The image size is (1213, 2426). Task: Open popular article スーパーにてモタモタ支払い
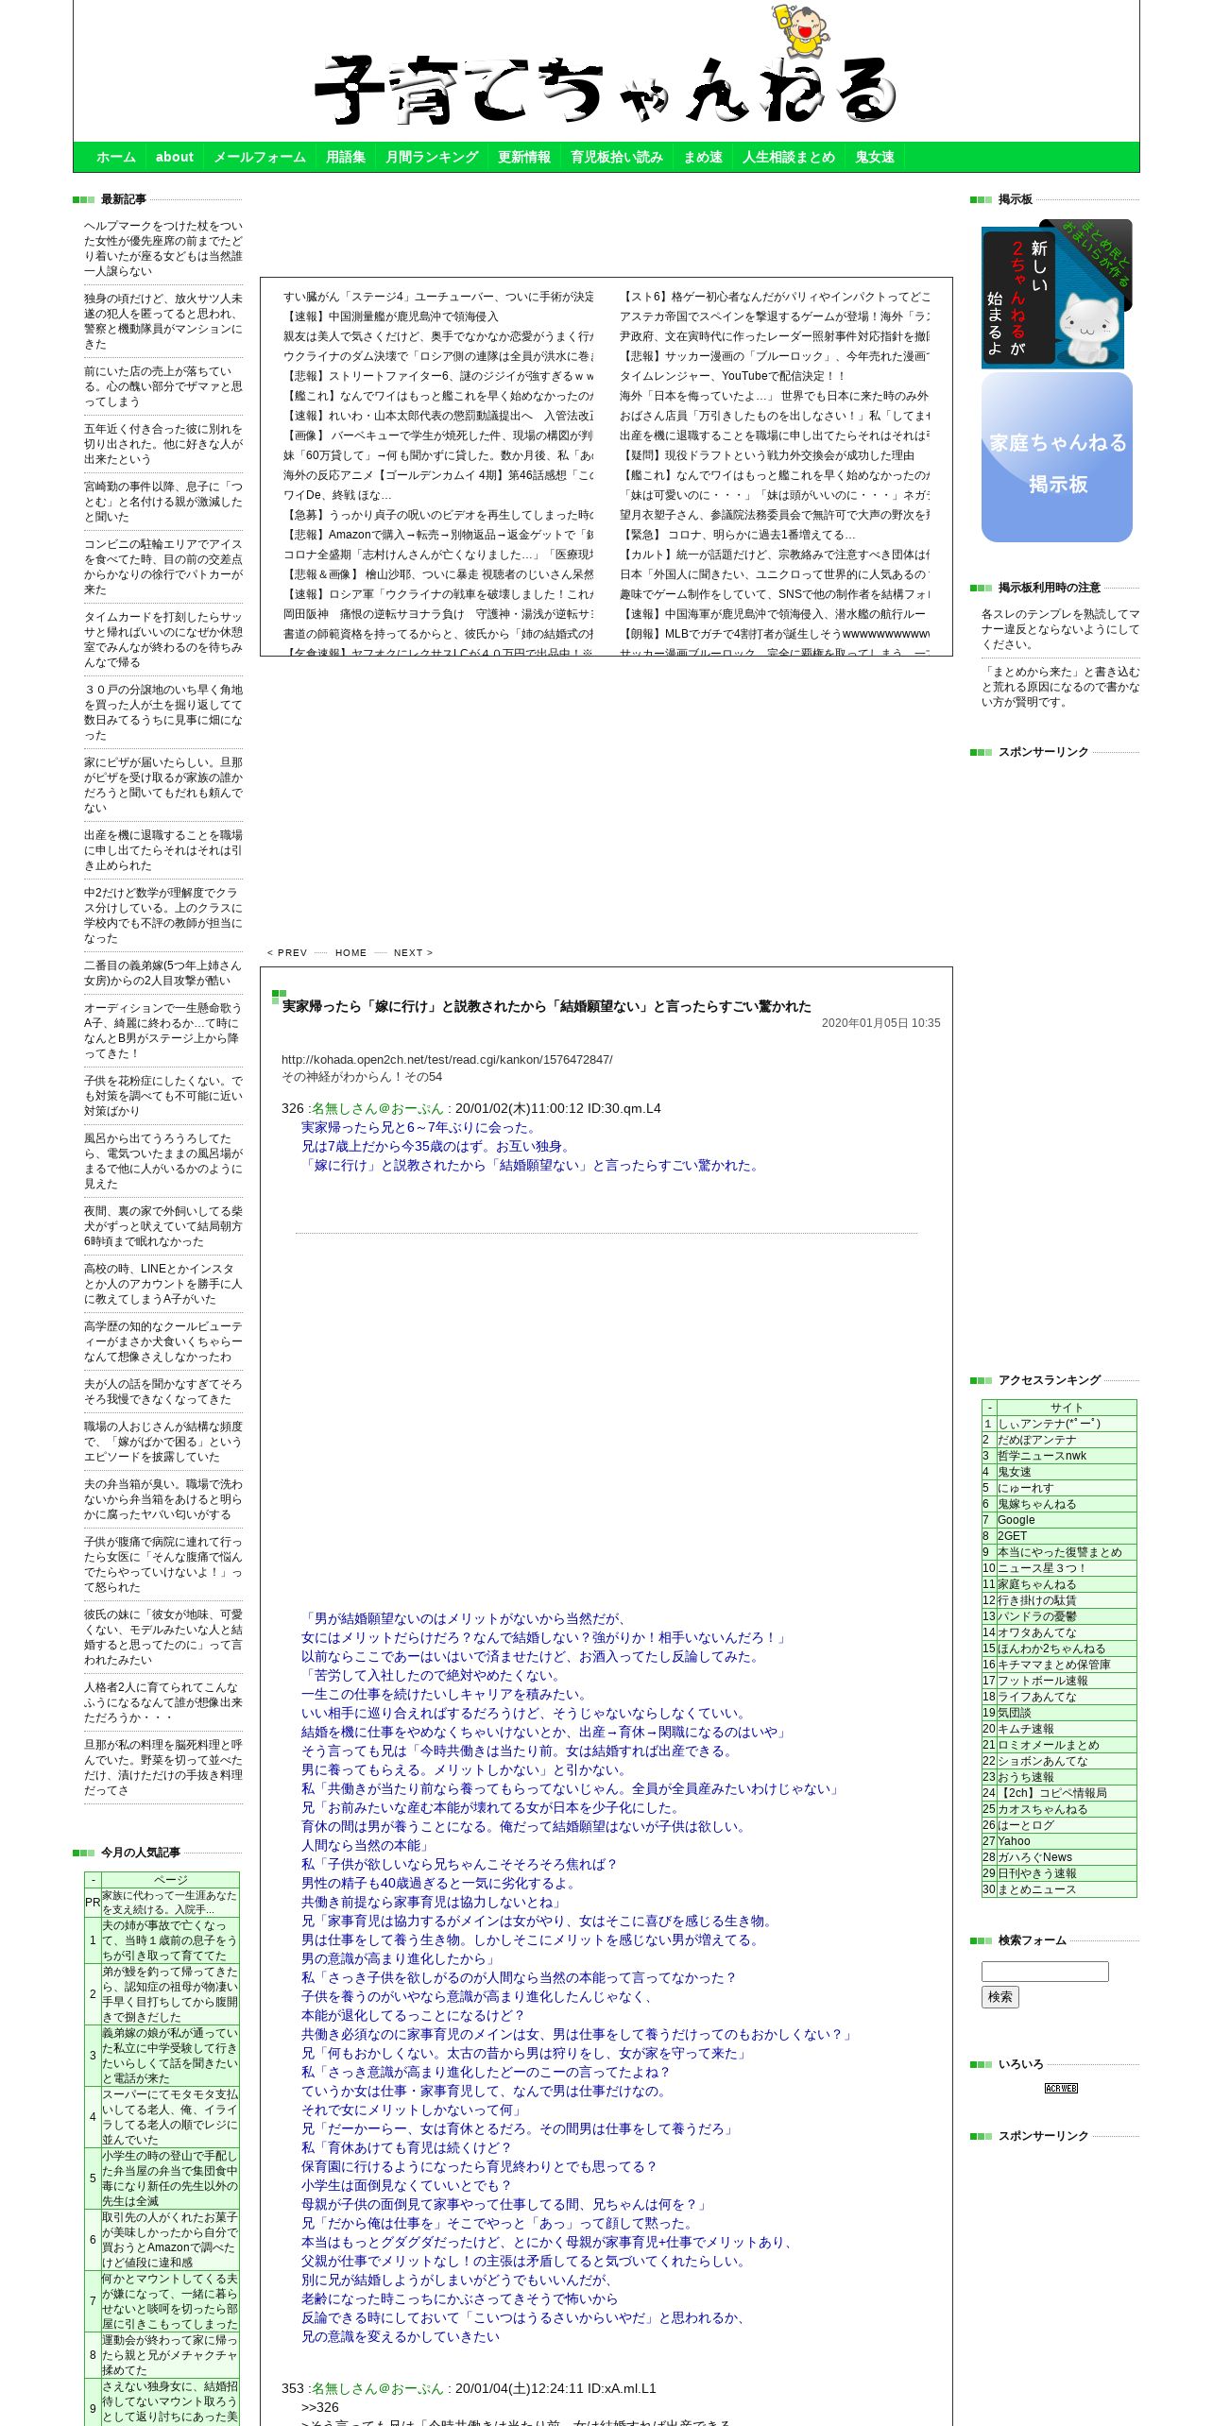[x=170, y=2117]
